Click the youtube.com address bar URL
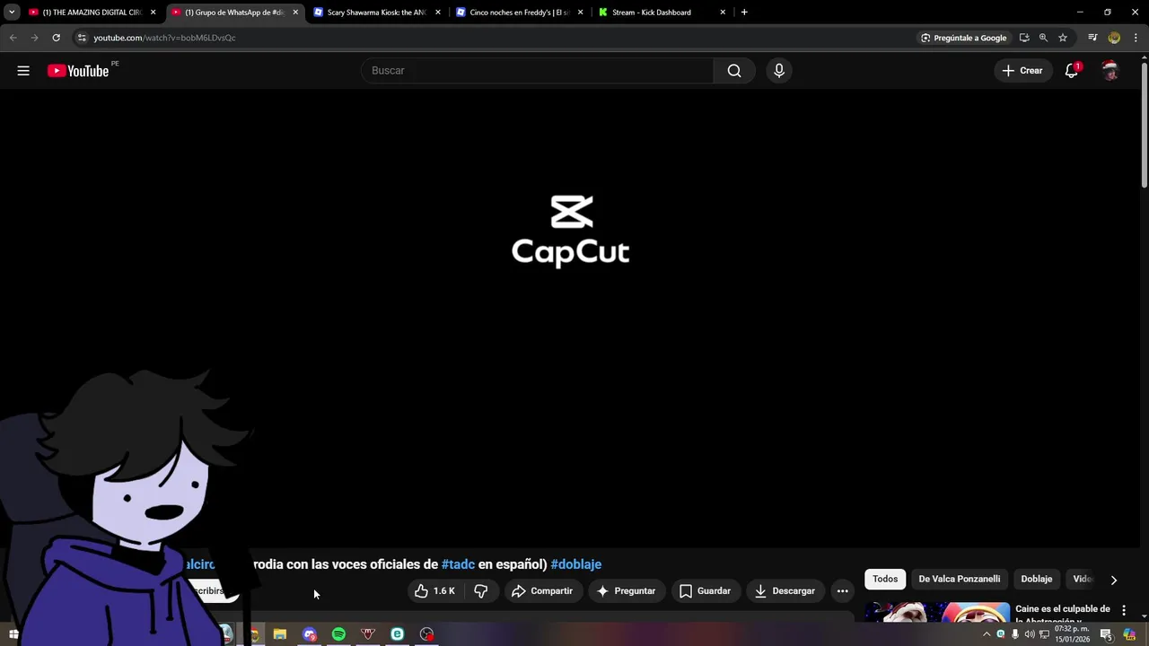 164,38
